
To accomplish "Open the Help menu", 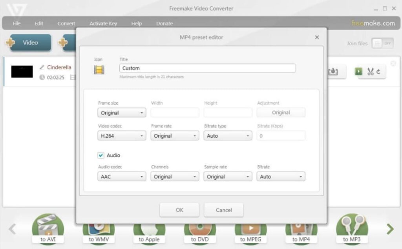I will tap(137, 23).
